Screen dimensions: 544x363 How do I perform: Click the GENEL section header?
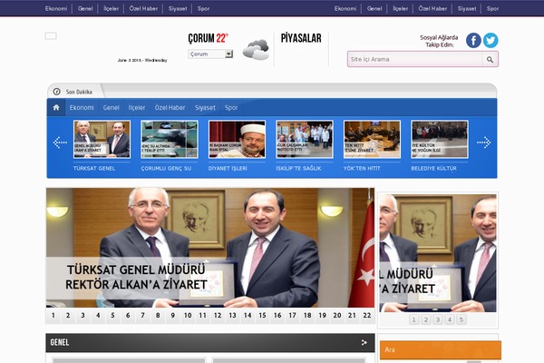click(210, 342)
